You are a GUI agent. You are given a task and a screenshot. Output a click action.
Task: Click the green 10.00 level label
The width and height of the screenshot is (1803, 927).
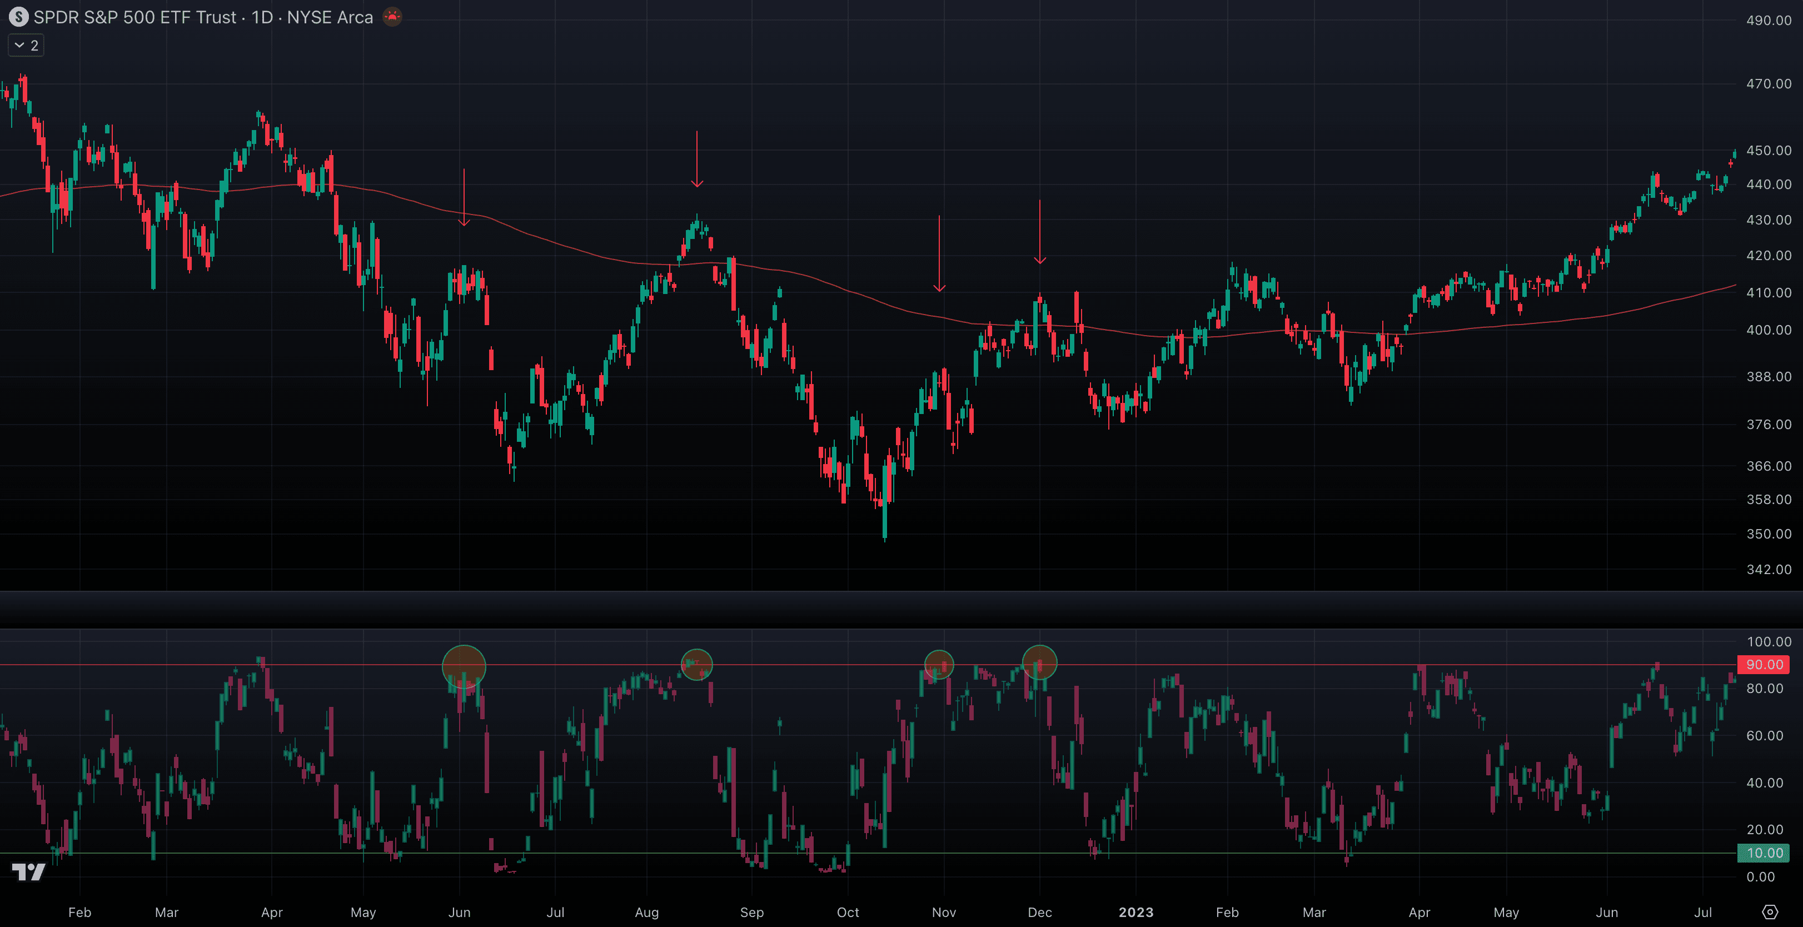click(1763, 853)
